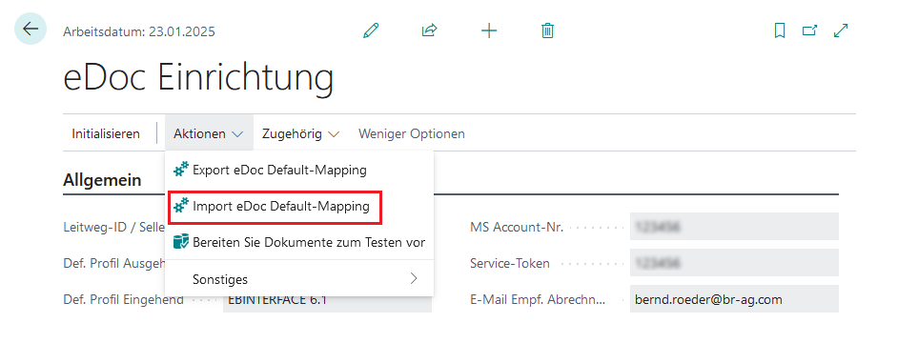
Task: Click the gear icon of Export eDoc Default-Mapping
Action: pyautogui.click(x=181, y=170)
